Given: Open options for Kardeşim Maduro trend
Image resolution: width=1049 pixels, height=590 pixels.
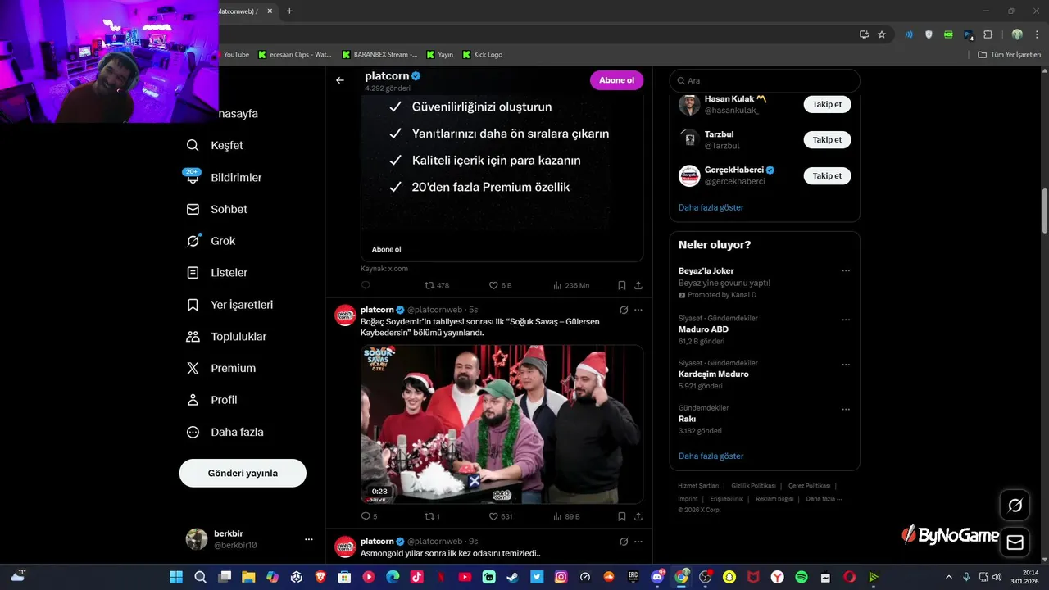Looking at the screenshot, I should tap(846, 363).
